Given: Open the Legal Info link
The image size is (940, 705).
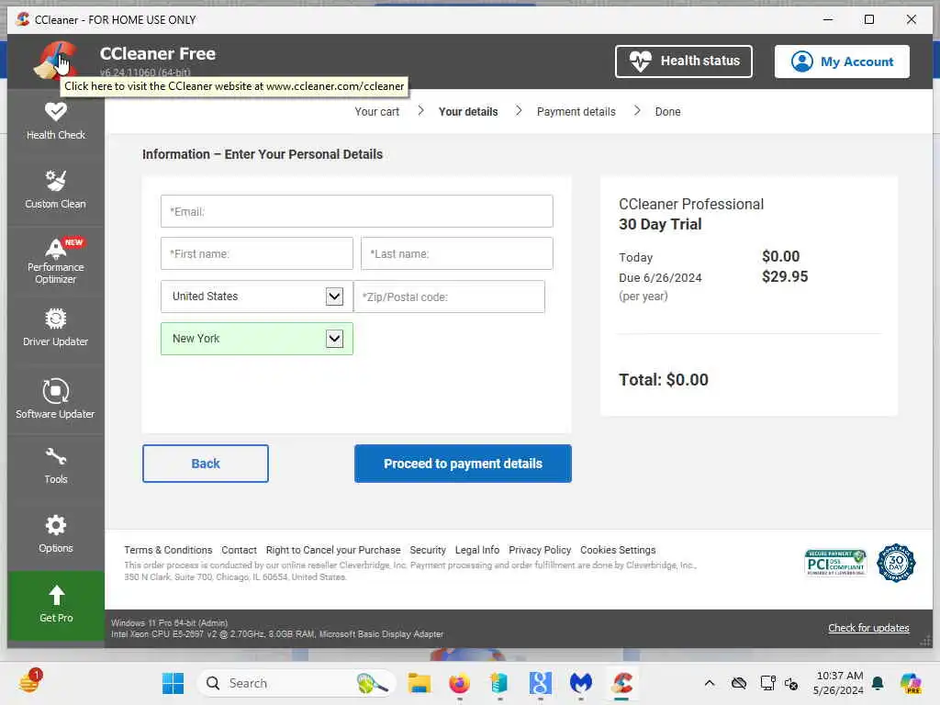Looking at the screenshot, I should [x=476, y=550].
